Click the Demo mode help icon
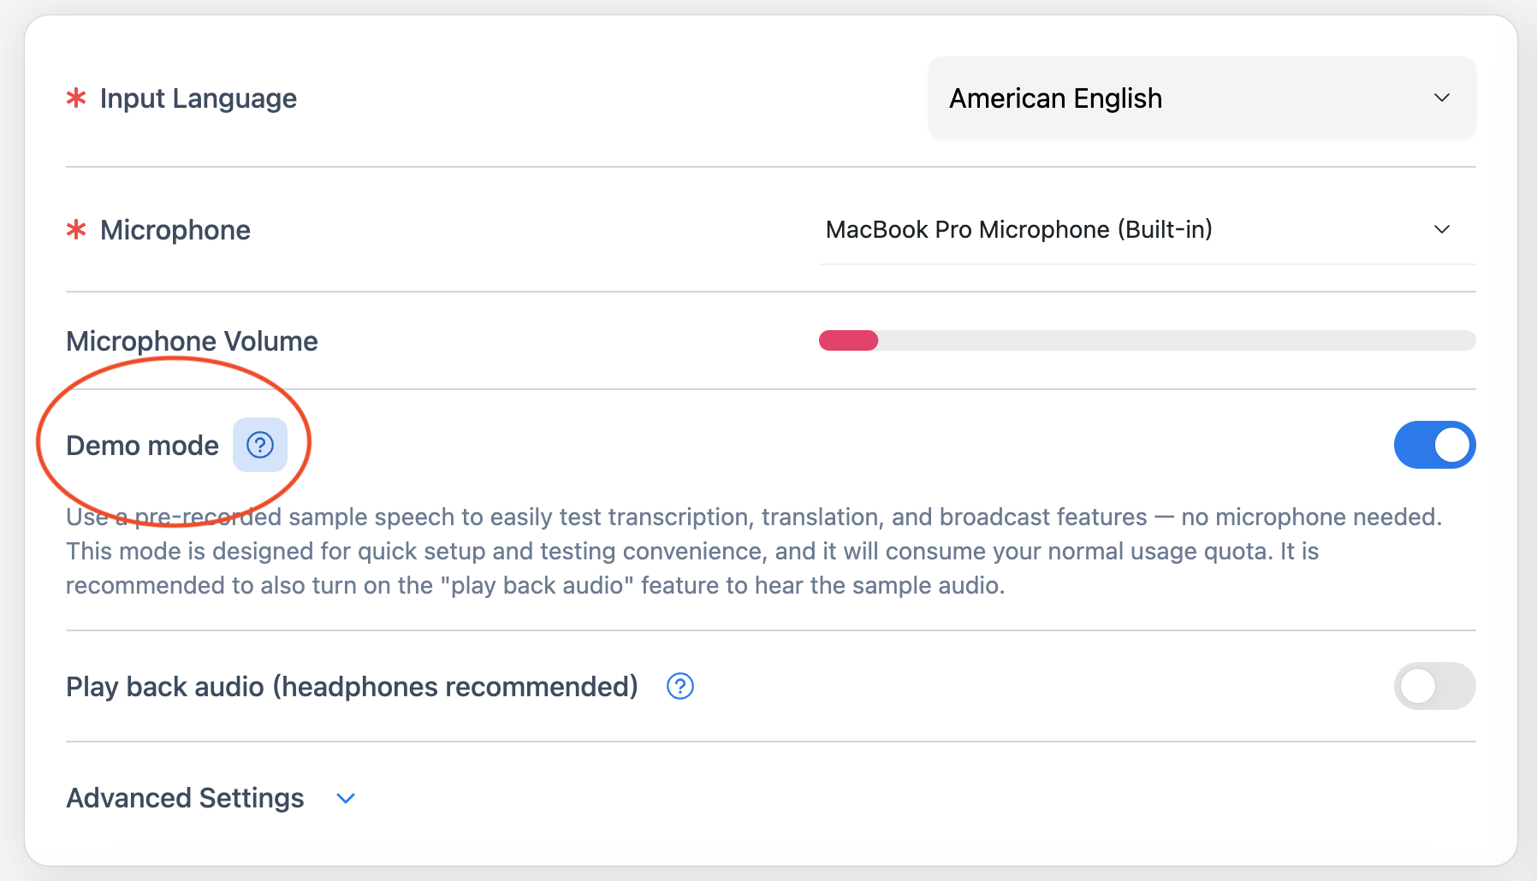 coord(260,445)
